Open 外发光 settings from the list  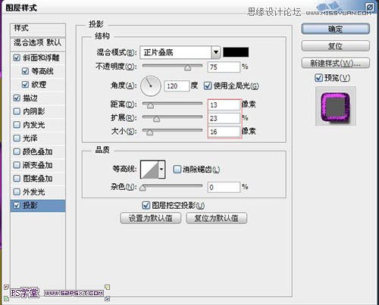click(x=34, y=192)
